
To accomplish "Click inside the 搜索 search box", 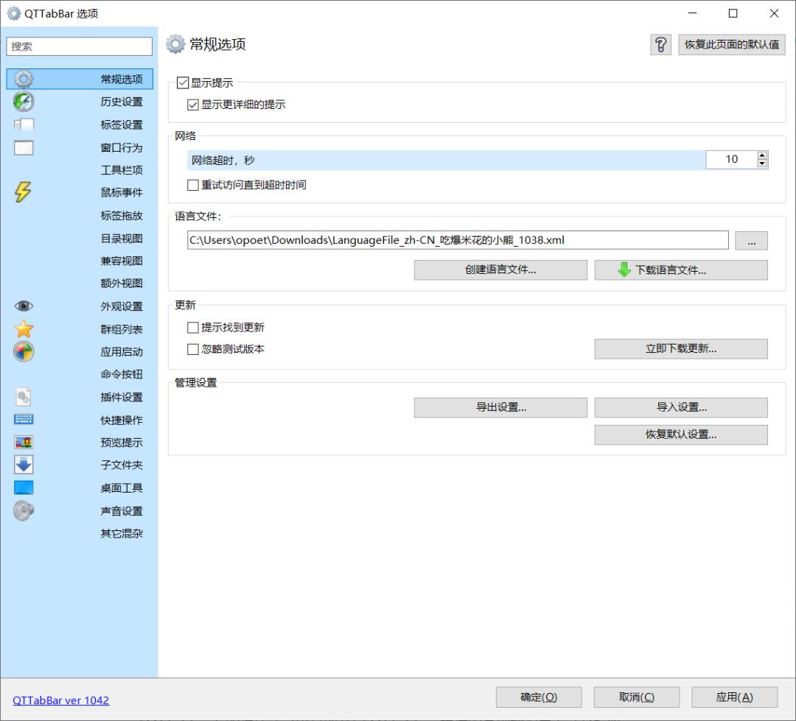I will 78,46.
